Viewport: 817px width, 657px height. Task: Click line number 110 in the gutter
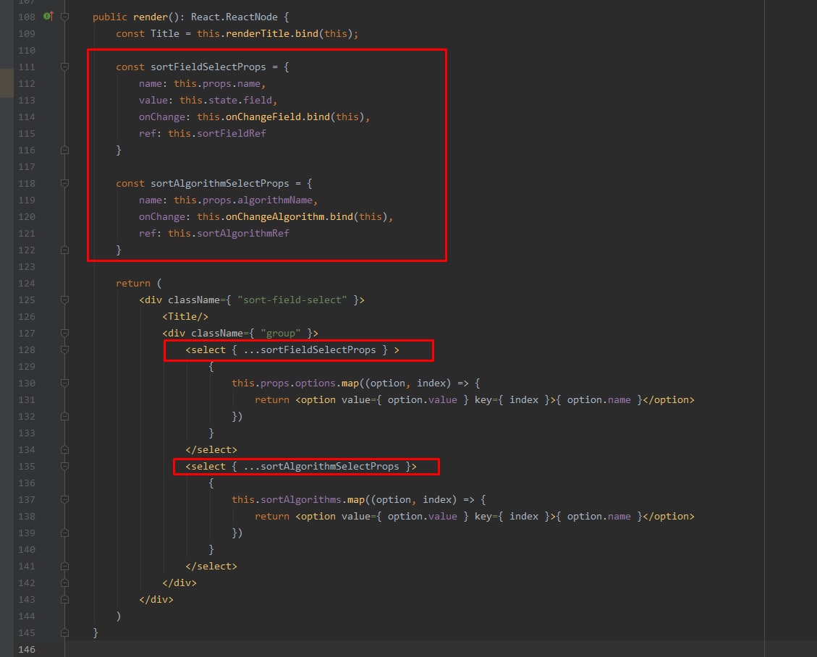[27, 51]
